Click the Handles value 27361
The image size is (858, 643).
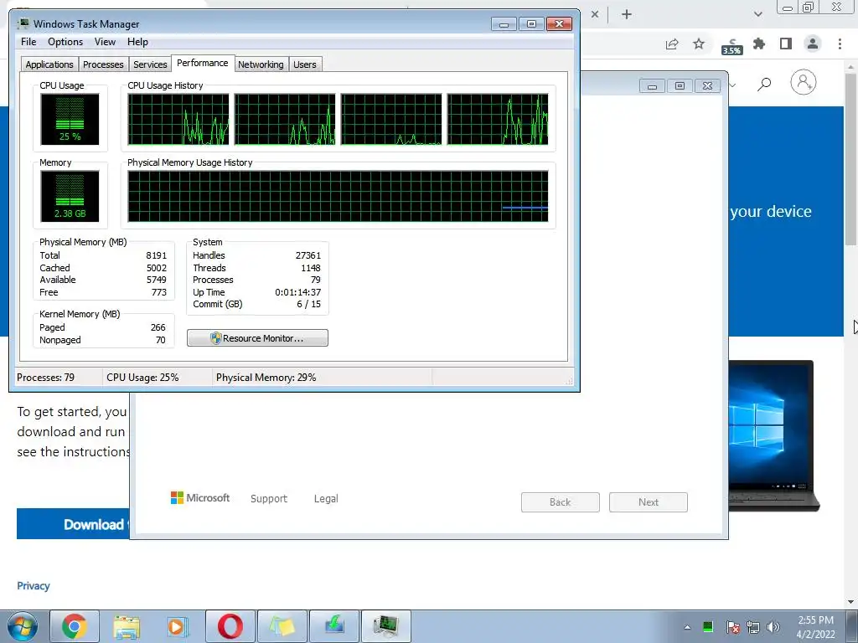pyautogui.click(x=308, y=255)
